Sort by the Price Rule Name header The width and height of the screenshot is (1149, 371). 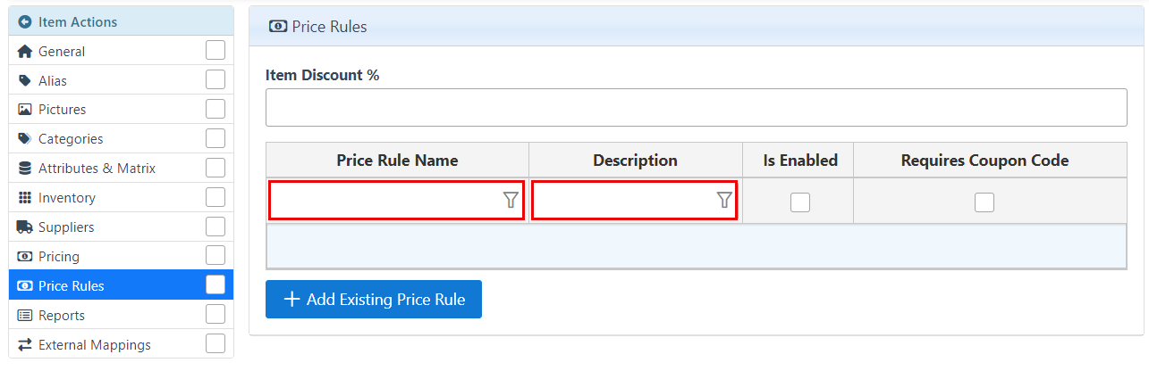click(397, 161)
